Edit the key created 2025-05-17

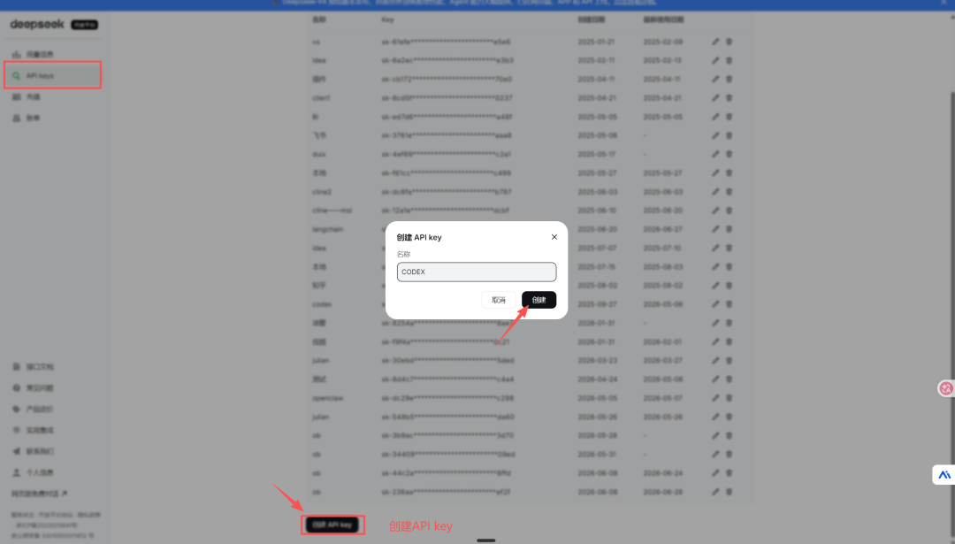[x=715, y=154]
